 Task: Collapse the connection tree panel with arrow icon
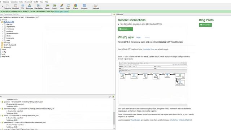click(114, 14)
